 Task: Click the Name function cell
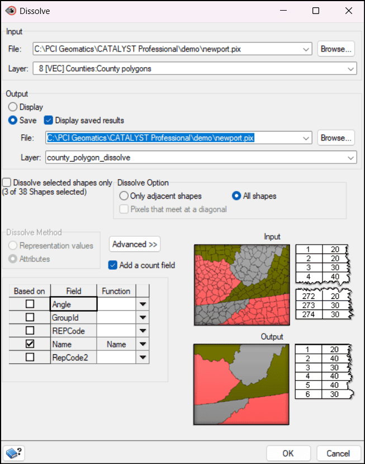[x=116, y=344]
